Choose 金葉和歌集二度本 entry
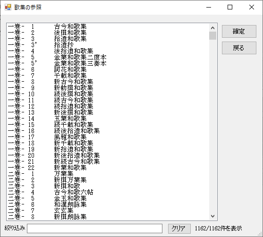 click(108, 57)
